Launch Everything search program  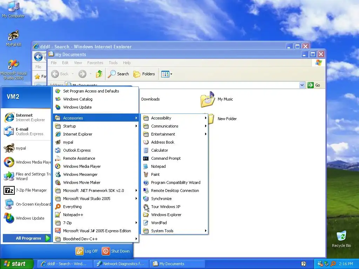[96, 207]
